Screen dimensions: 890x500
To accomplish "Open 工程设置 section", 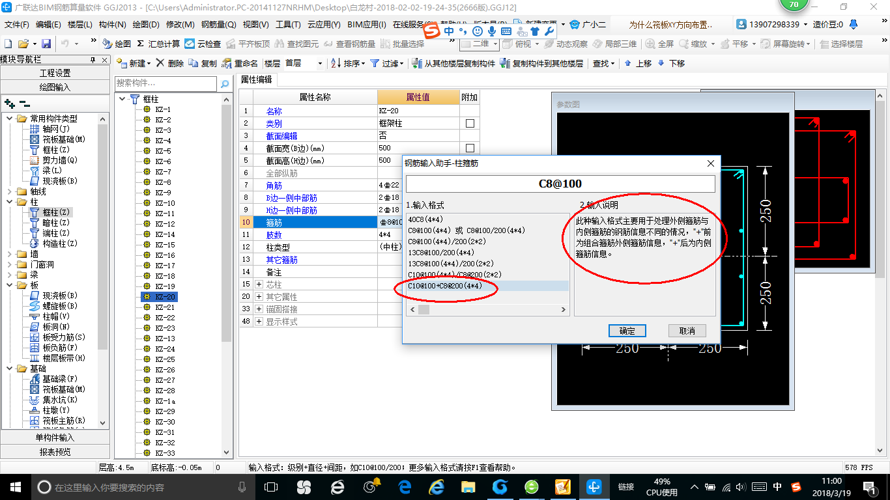I will pyautogui.click(x=55, y=73).
